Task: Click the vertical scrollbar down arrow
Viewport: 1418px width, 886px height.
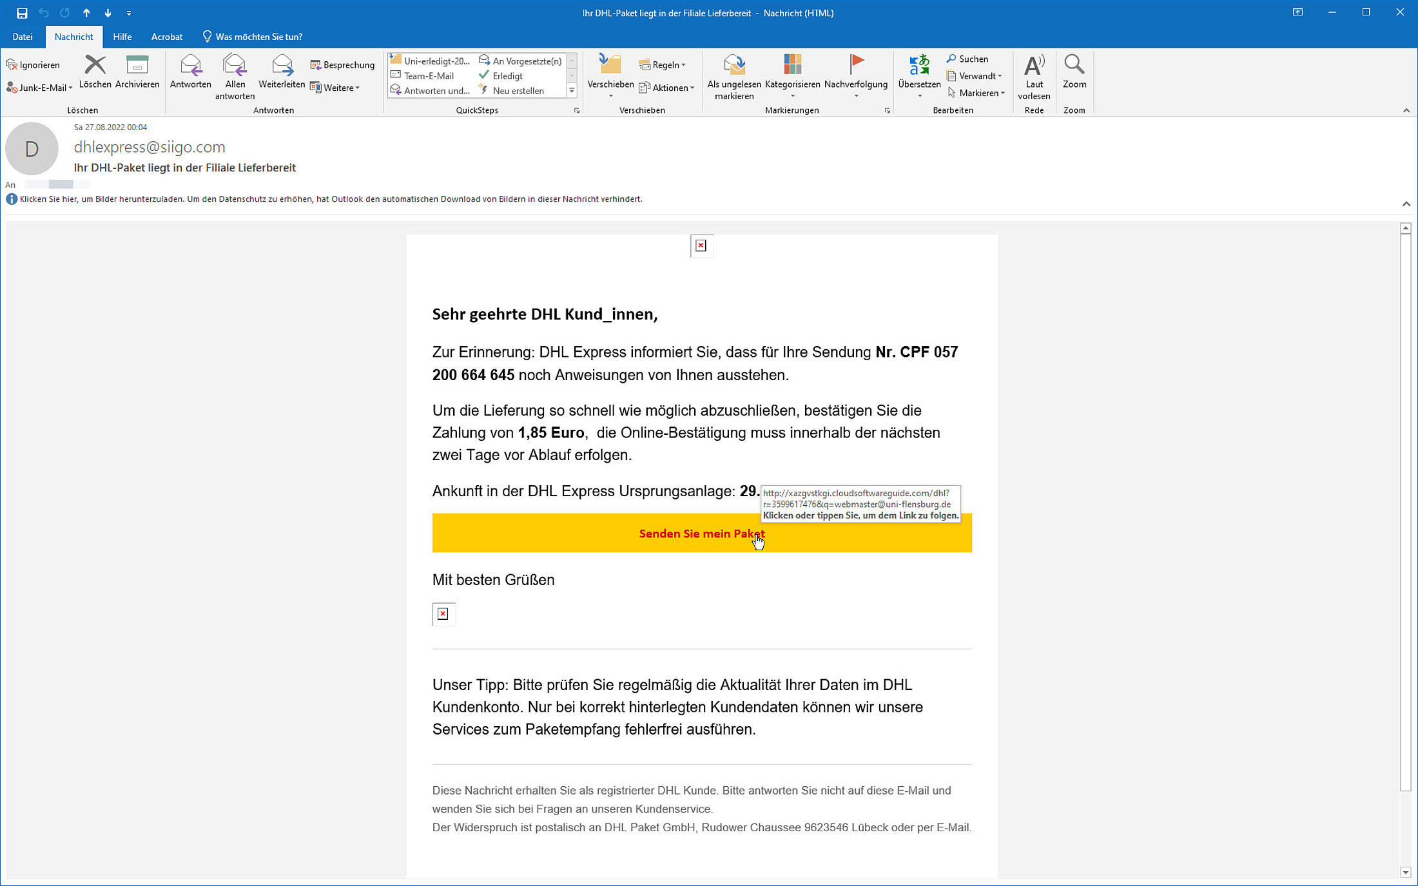Action: click(1406, 872)
